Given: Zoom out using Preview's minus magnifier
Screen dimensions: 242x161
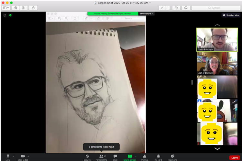Looking at the screenshot, I should (x=16, y=8).
